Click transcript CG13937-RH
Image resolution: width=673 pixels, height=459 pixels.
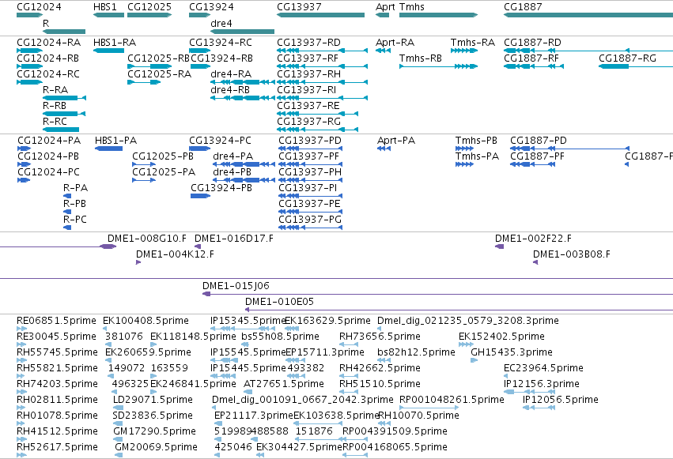[309, 74]
